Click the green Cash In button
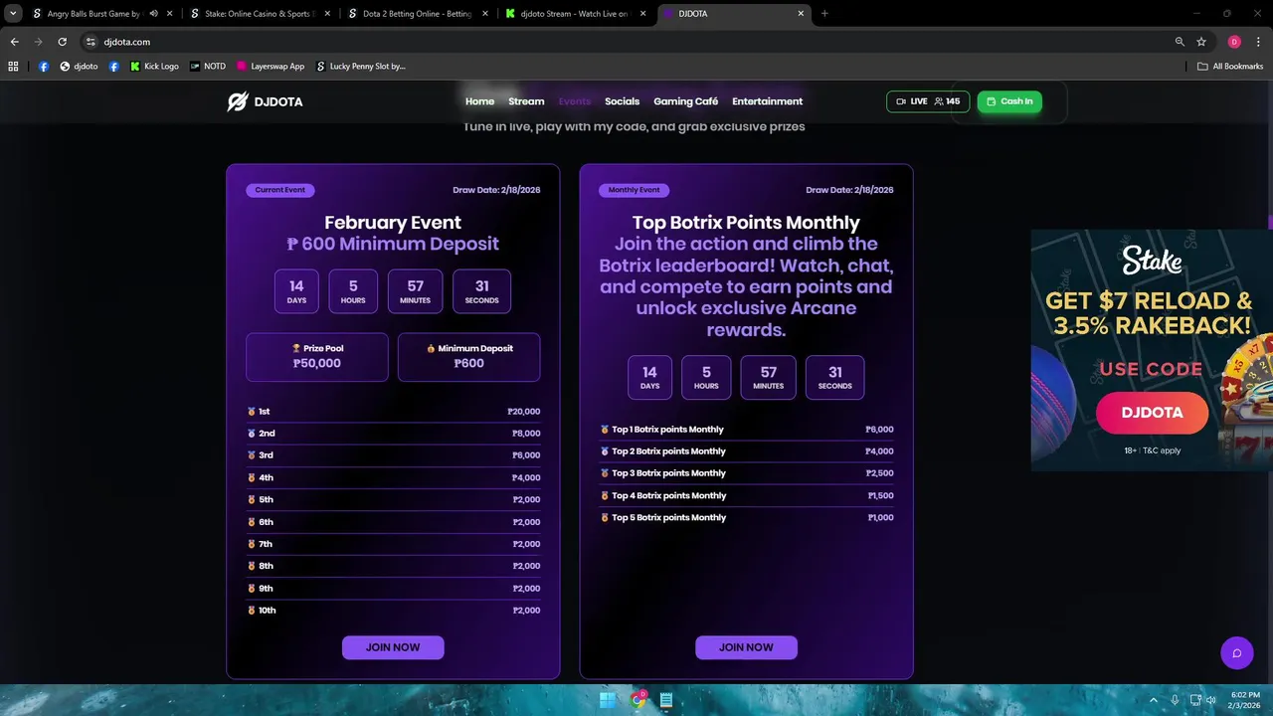Image resolution: width=1273 pixels, height=716 pixels. tap(1009, 101)
